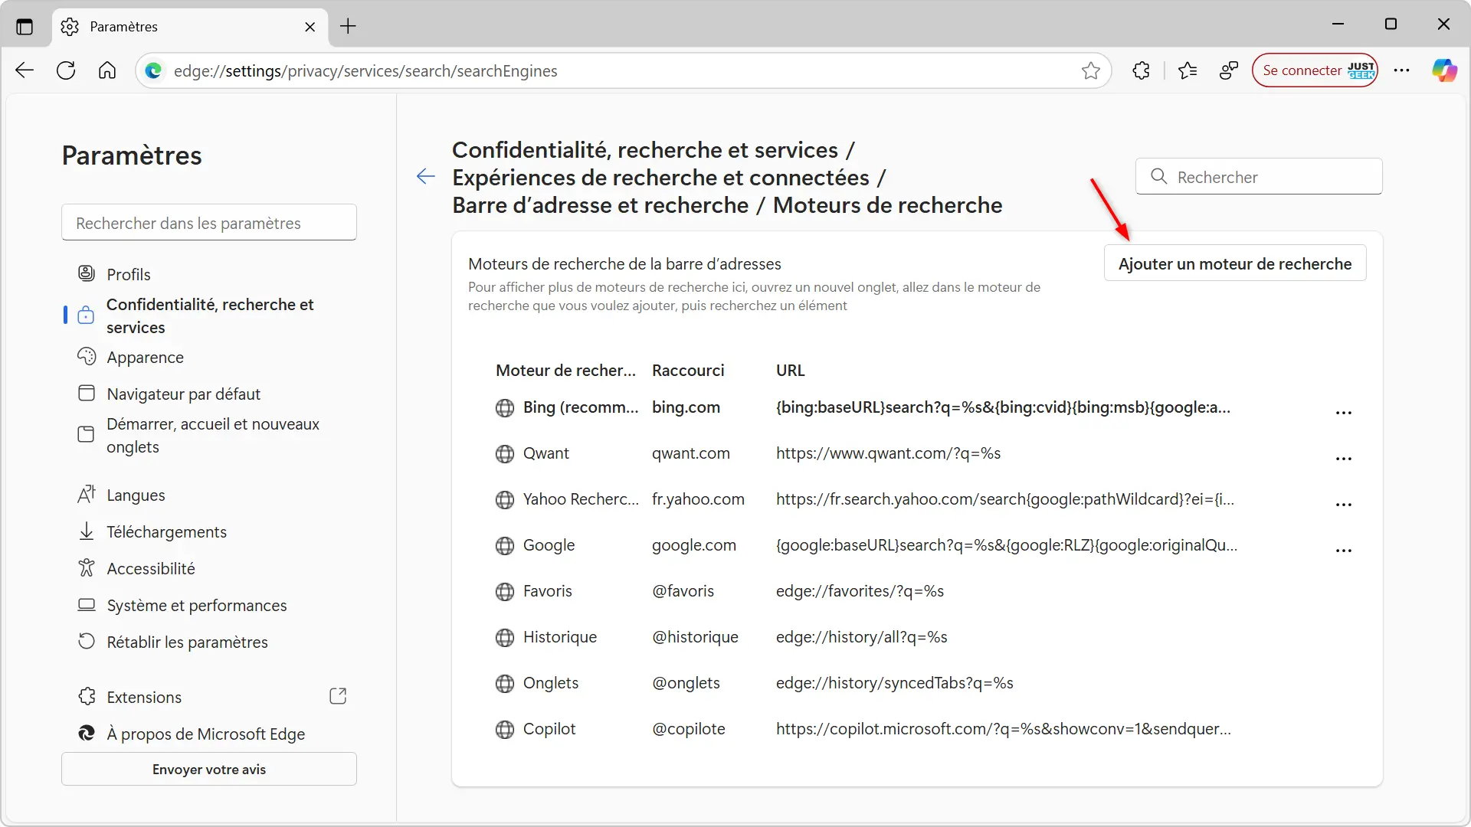Open À propos de Microsoft Edge
Viewport: 1471px width, 827px height.
[x=205, y=734]
